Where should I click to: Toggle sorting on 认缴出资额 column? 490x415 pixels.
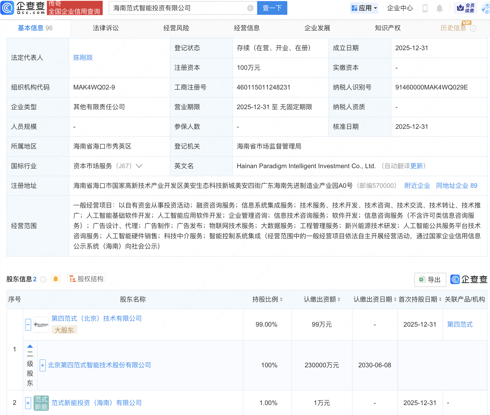339,299
